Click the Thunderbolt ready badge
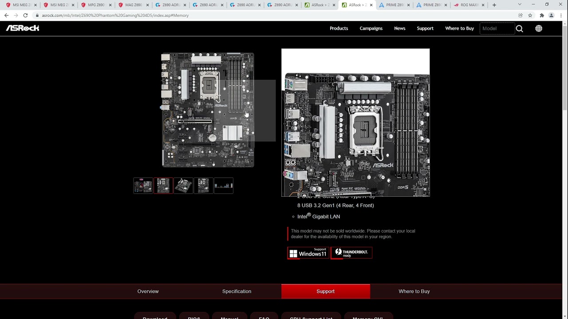This screenshot has width=568, height=319. (351, 253)
